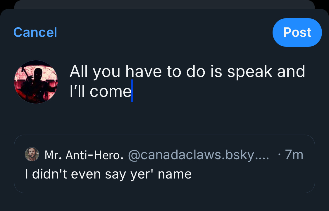Tap the word "I'll" on second line

tap(78, 92)
